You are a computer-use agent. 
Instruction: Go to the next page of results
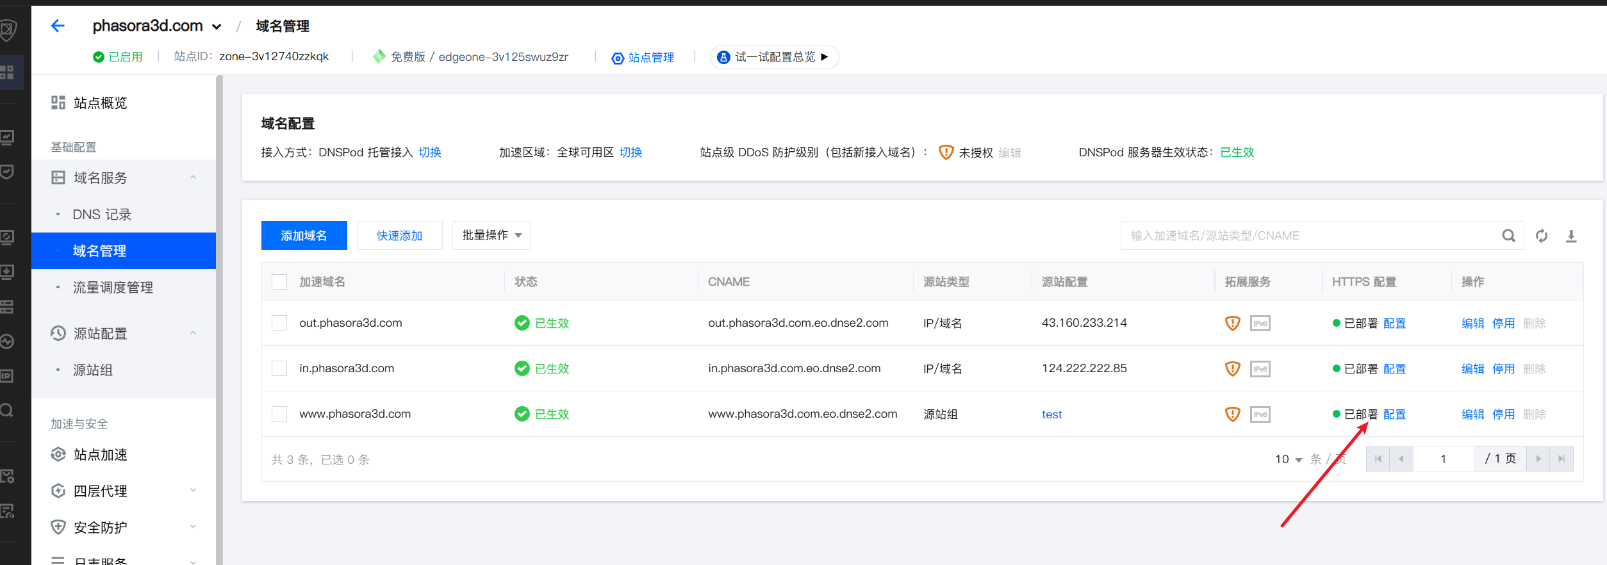[1538, 459]
